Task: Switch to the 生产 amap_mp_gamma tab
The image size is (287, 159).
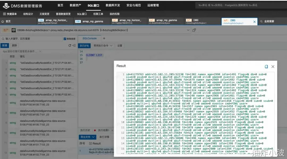Action: 166,22
